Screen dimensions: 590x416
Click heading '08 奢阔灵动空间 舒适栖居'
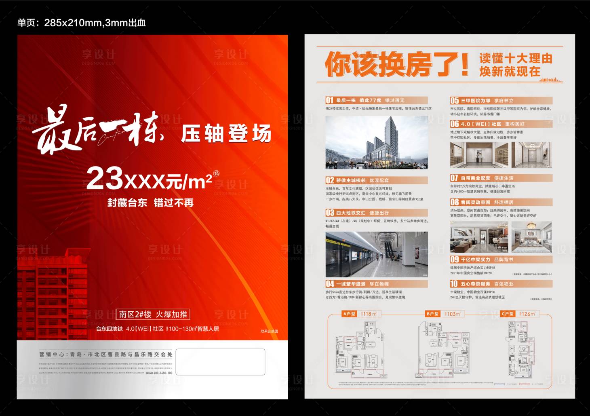point(501,202)
